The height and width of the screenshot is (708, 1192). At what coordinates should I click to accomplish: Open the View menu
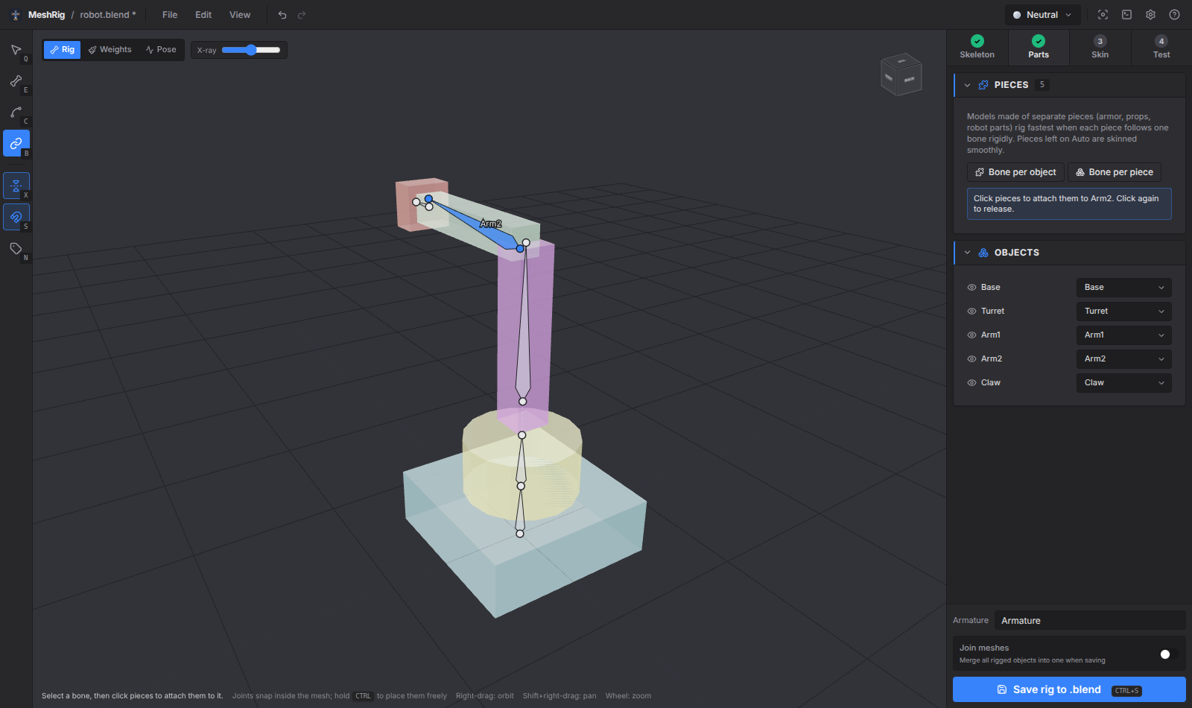point(240,15)
